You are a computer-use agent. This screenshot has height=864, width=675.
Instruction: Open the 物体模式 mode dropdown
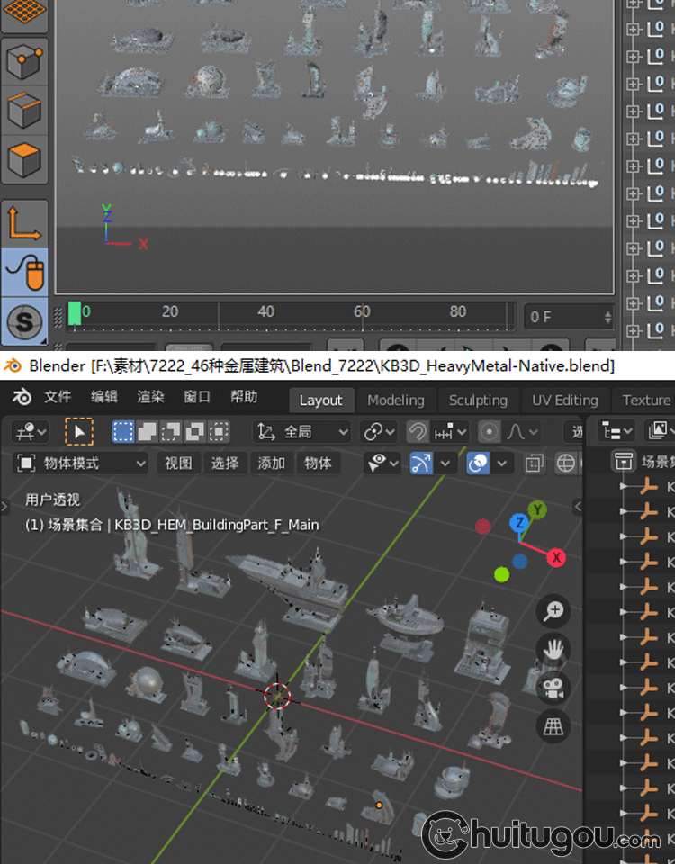pos(81,463)
